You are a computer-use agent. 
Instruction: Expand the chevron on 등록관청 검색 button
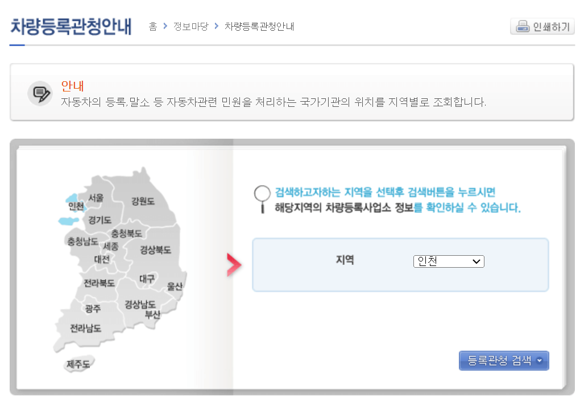coord(538,360)
